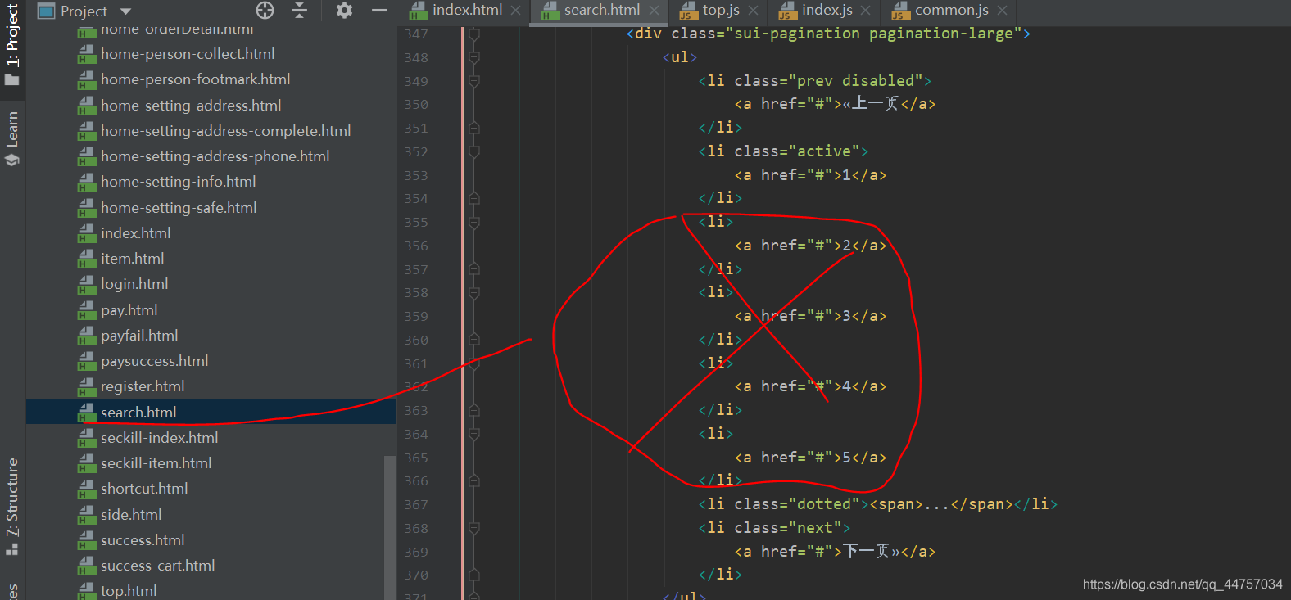
Task: Collapse the code fold at line 355
Action: [x=474, y=223]
